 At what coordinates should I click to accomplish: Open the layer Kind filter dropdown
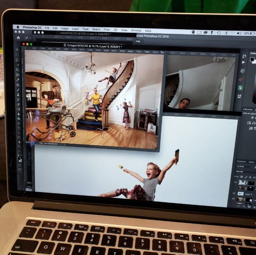click(244, 166)
